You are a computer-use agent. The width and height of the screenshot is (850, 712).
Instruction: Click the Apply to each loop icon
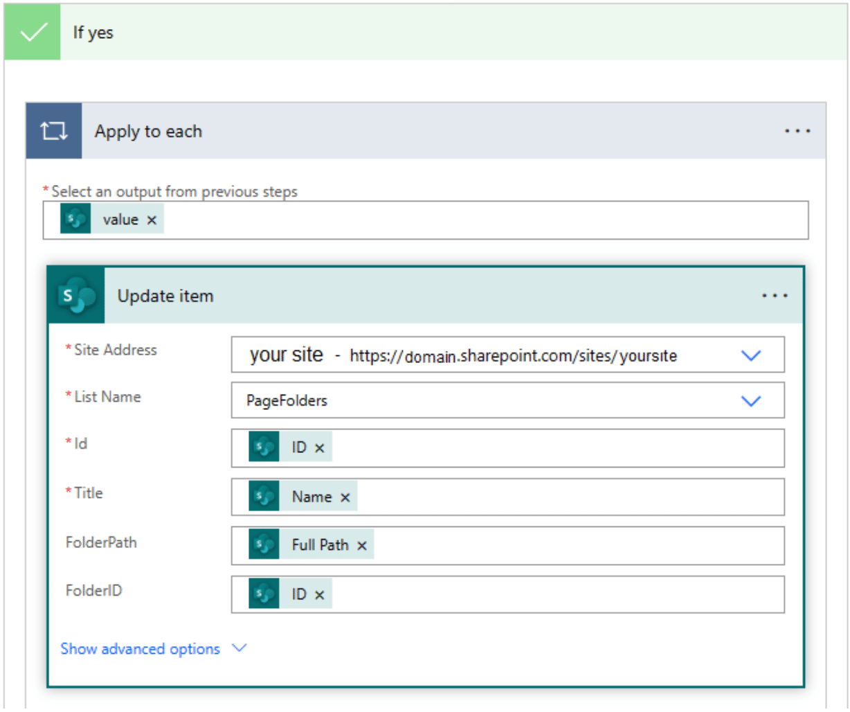coord(53,131)
